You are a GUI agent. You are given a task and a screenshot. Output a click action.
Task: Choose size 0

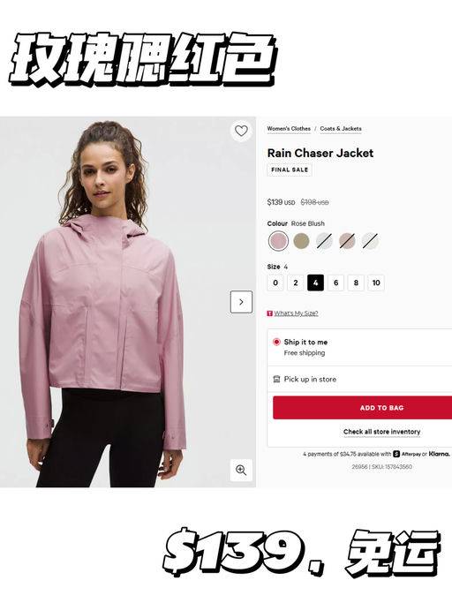click(x=275, y=283)
